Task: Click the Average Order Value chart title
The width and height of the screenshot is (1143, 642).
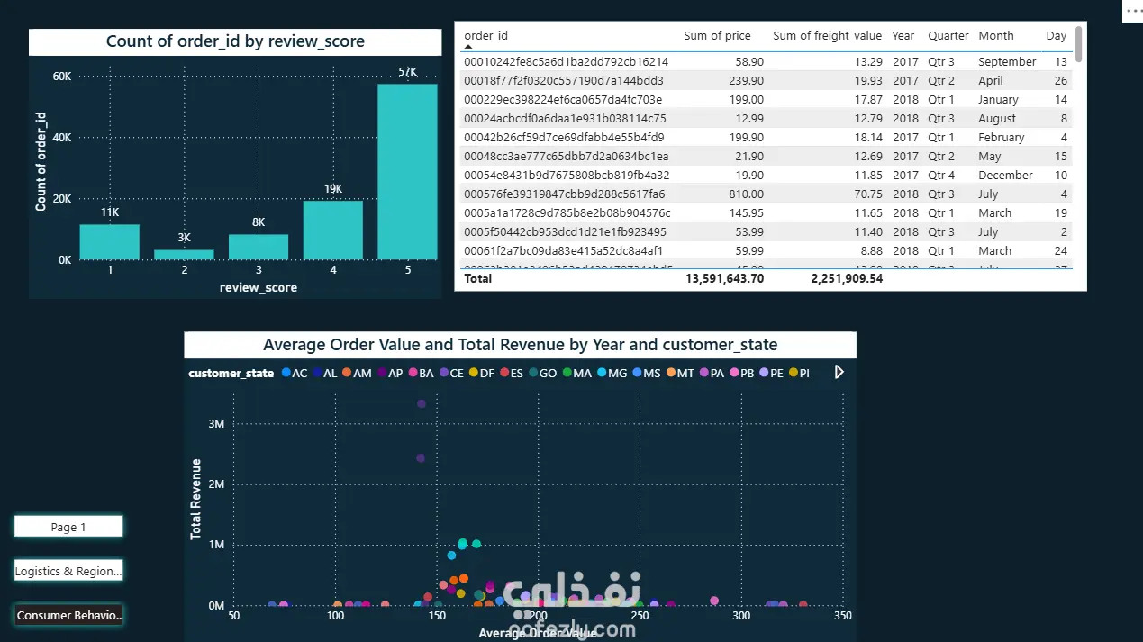Action: click(520, 345)
